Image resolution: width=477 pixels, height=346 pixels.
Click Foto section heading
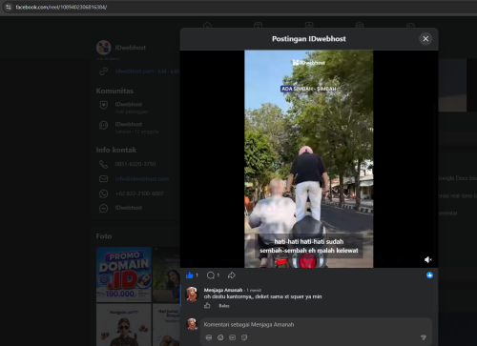(x=104, y=236)
